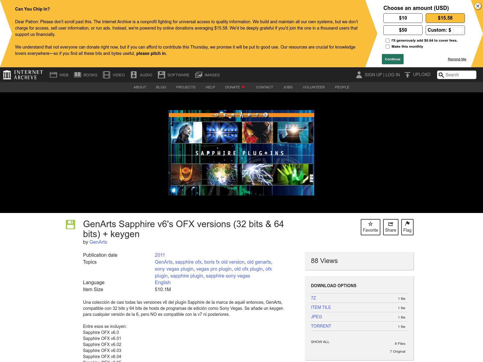Open the Books section icon

(78, 75)
